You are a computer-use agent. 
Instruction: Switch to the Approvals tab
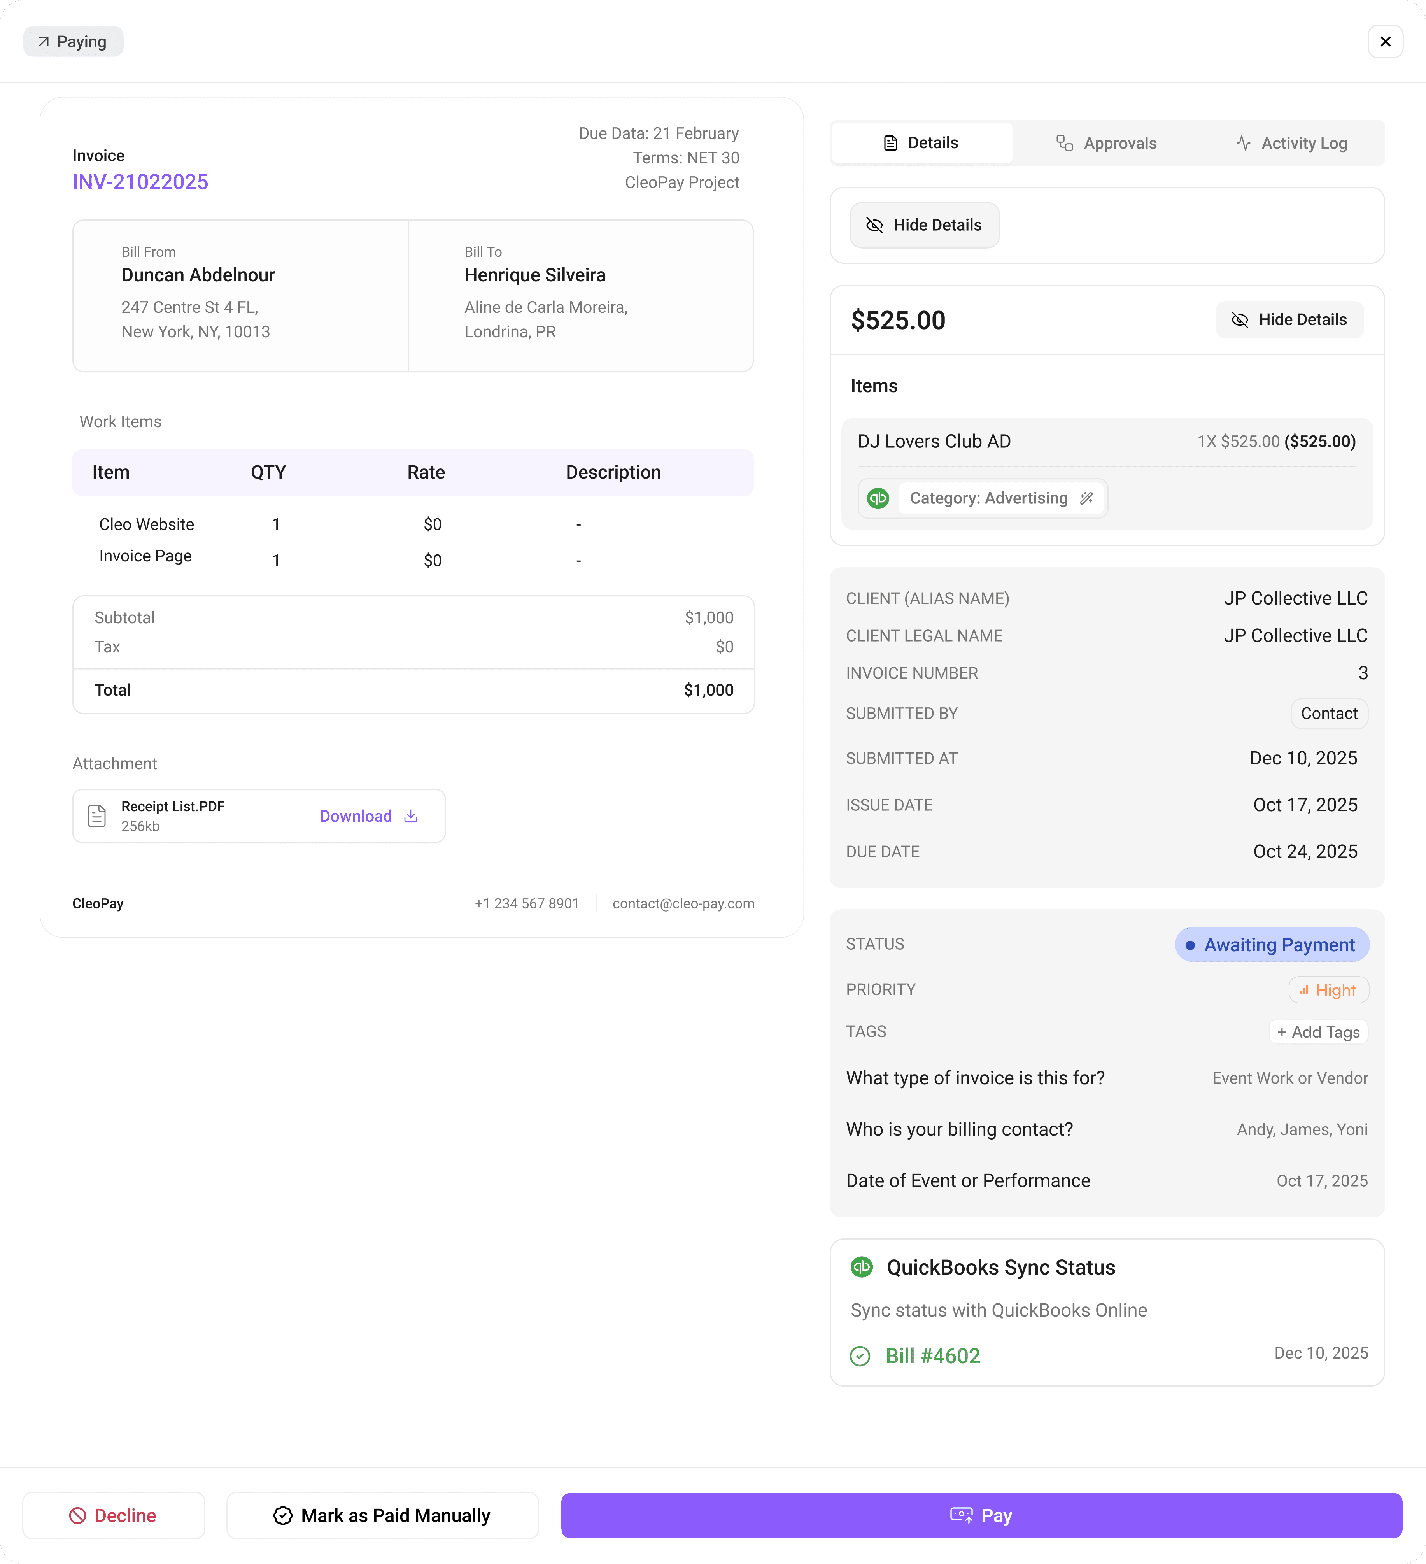point(1106,144)
